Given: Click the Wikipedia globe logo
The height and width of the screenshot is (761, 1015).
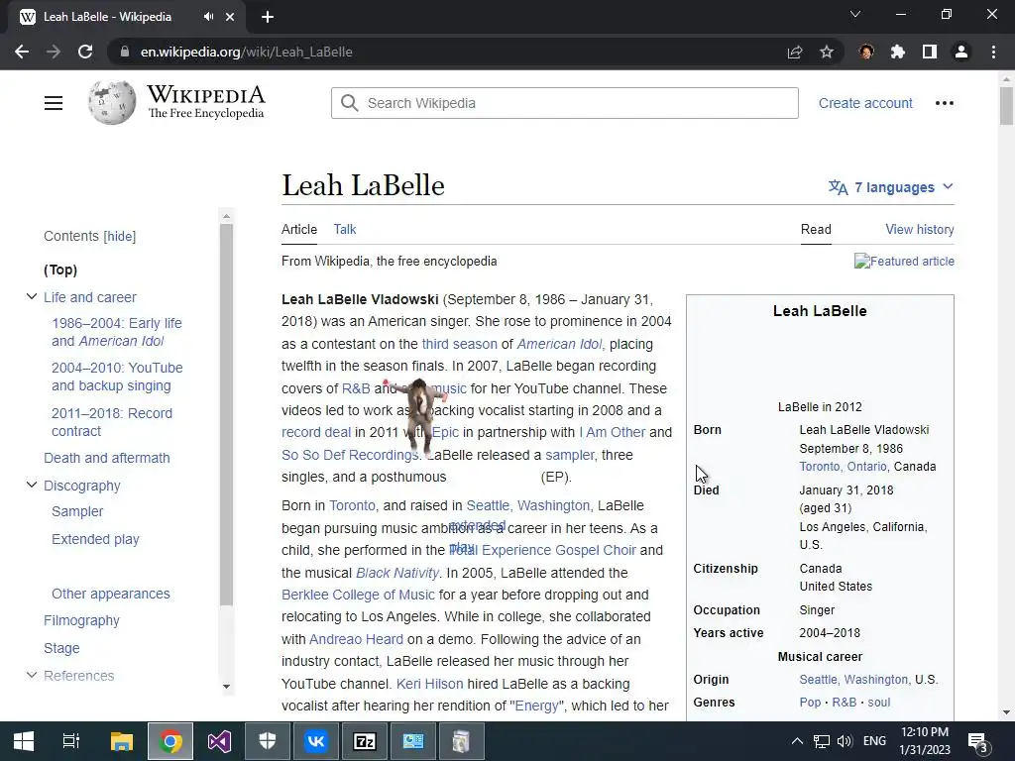Looking at the screenshot, I should pos(112,102).
